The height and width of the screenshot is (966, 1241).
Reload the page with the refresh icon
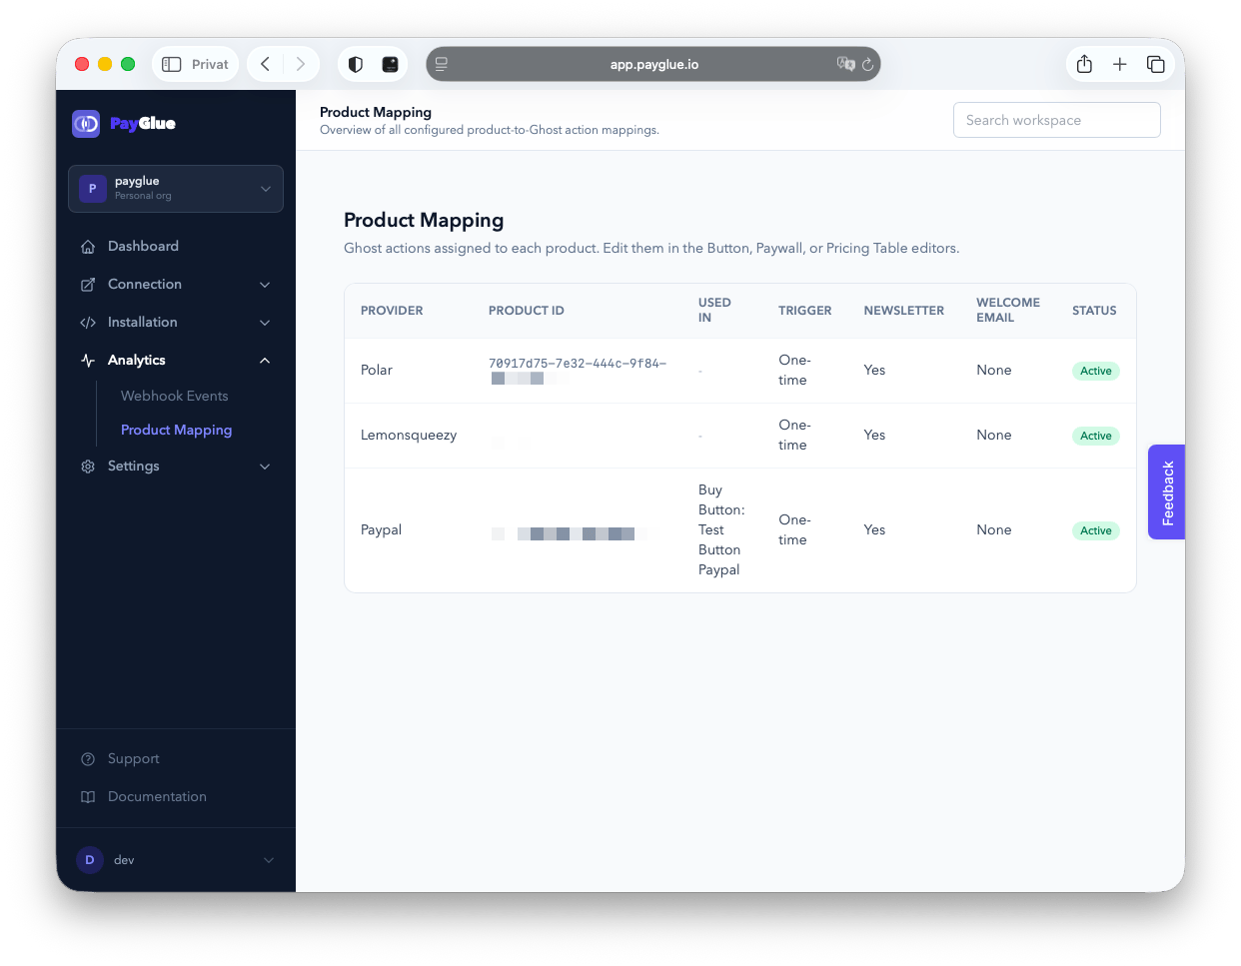coord(867,64)
